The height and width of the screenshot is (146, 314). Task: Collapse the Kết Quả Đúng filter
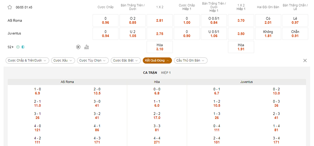[x=157, y=61]
